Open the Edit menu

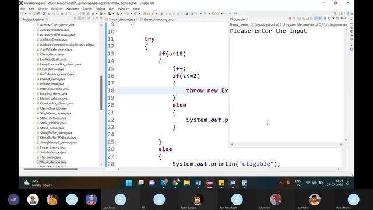(x=31, y=9)
